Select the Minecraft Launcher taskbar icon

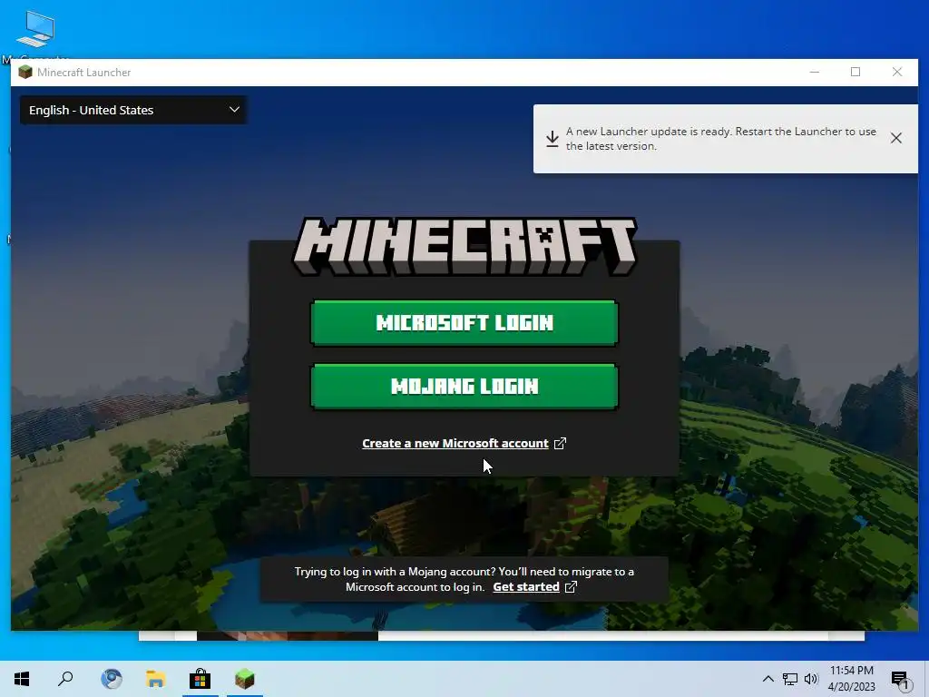click(244, 679)
